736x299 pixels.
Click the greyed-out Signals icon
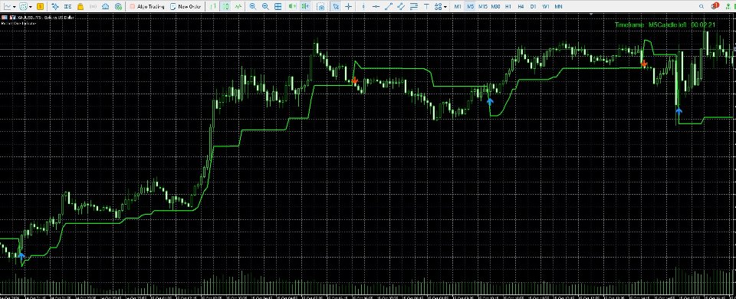pyautogui.click(x=93, y=7)
